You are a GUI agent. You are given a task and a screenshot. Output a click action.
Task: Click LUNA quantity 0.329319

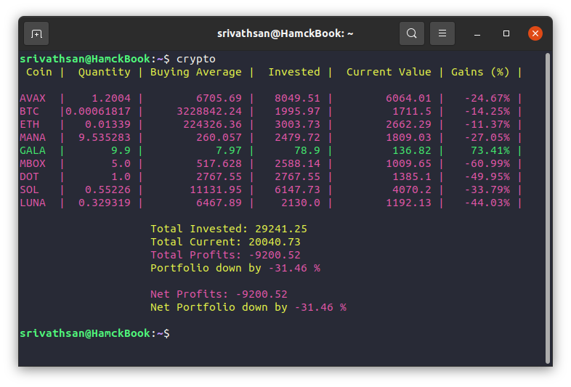tap(105, 203)
